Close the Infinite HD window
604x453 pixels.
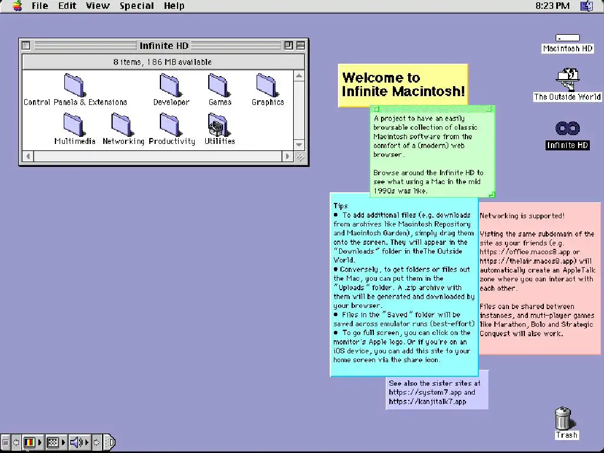26,45
